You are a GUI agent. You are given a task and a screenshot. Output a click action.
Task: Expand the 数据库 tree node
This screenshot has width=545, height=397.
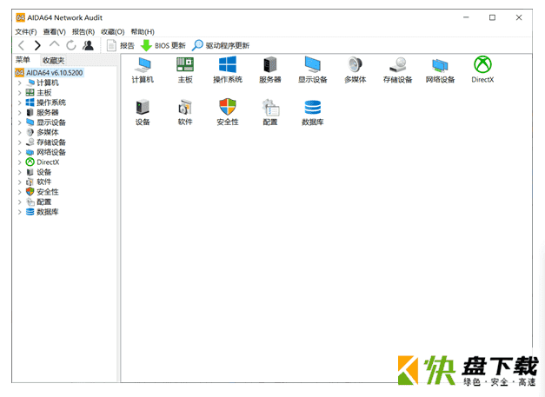19,212
